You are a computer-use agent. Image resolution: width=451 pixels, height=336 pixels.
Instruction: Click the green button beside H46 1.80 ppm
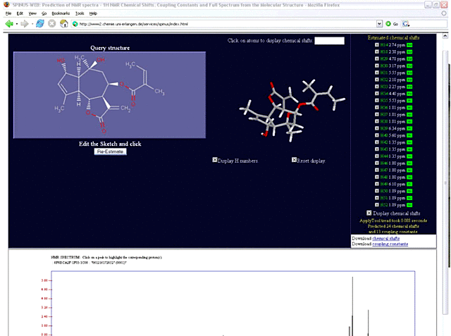409,163
